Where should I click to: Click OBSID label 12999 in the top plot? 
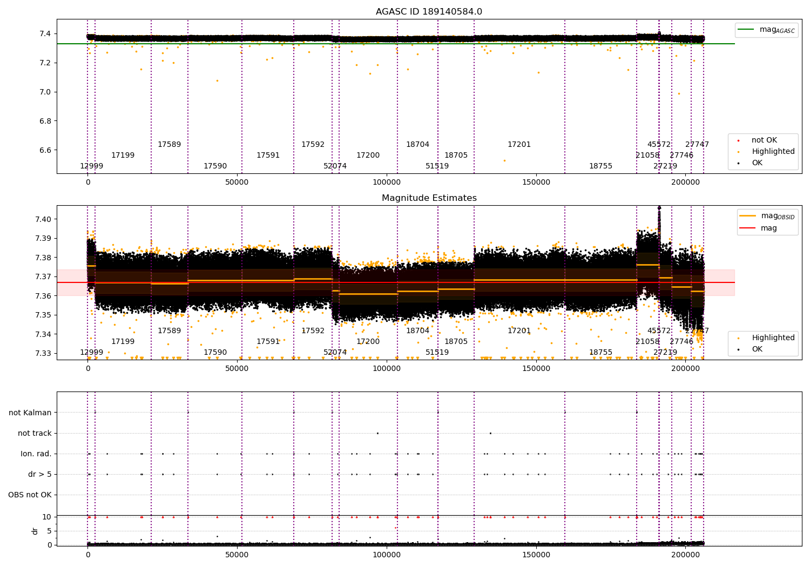tap(91, 166)
